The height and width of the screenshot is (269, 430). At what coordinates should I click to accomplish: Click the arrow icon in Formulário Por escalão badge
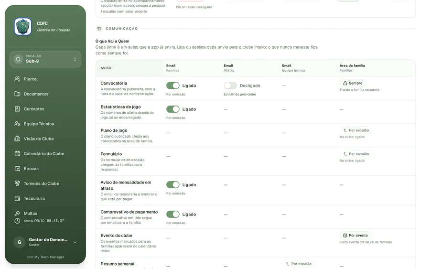coord(345,154)
